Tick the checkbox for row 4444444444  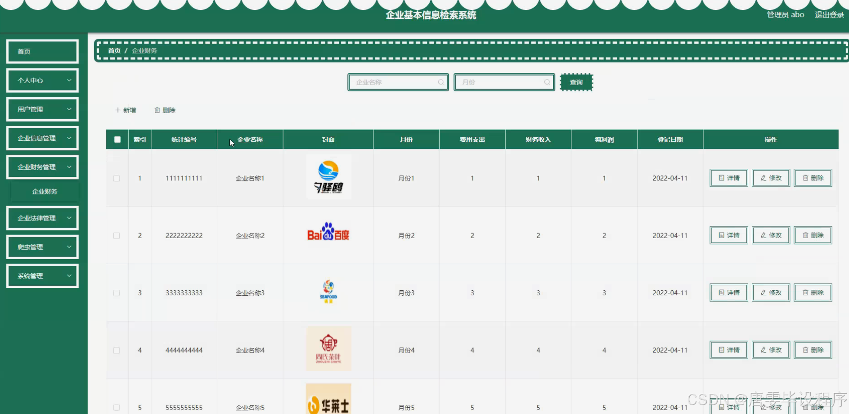pyautogui.click(x=117, y=351)
